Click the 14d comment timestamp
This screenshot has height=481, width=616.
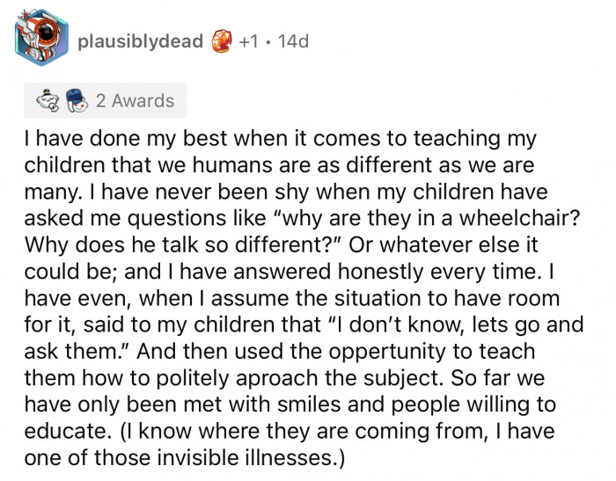pos(292,41)
